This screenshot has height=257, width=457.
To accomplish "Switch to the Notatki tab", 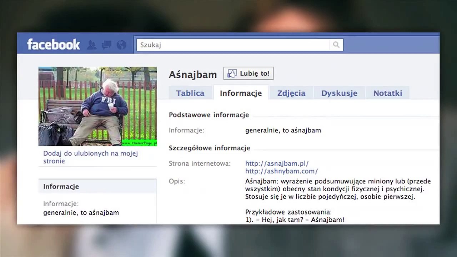I will point(388,93).
